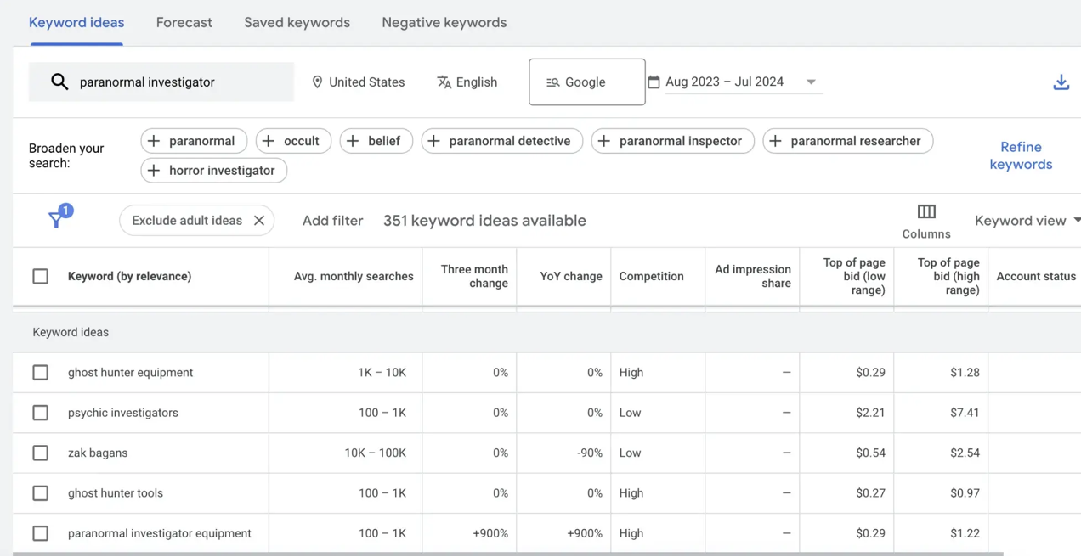Check the psychic investigators row
Screen dimensions: 1081x557
[40, 413]
